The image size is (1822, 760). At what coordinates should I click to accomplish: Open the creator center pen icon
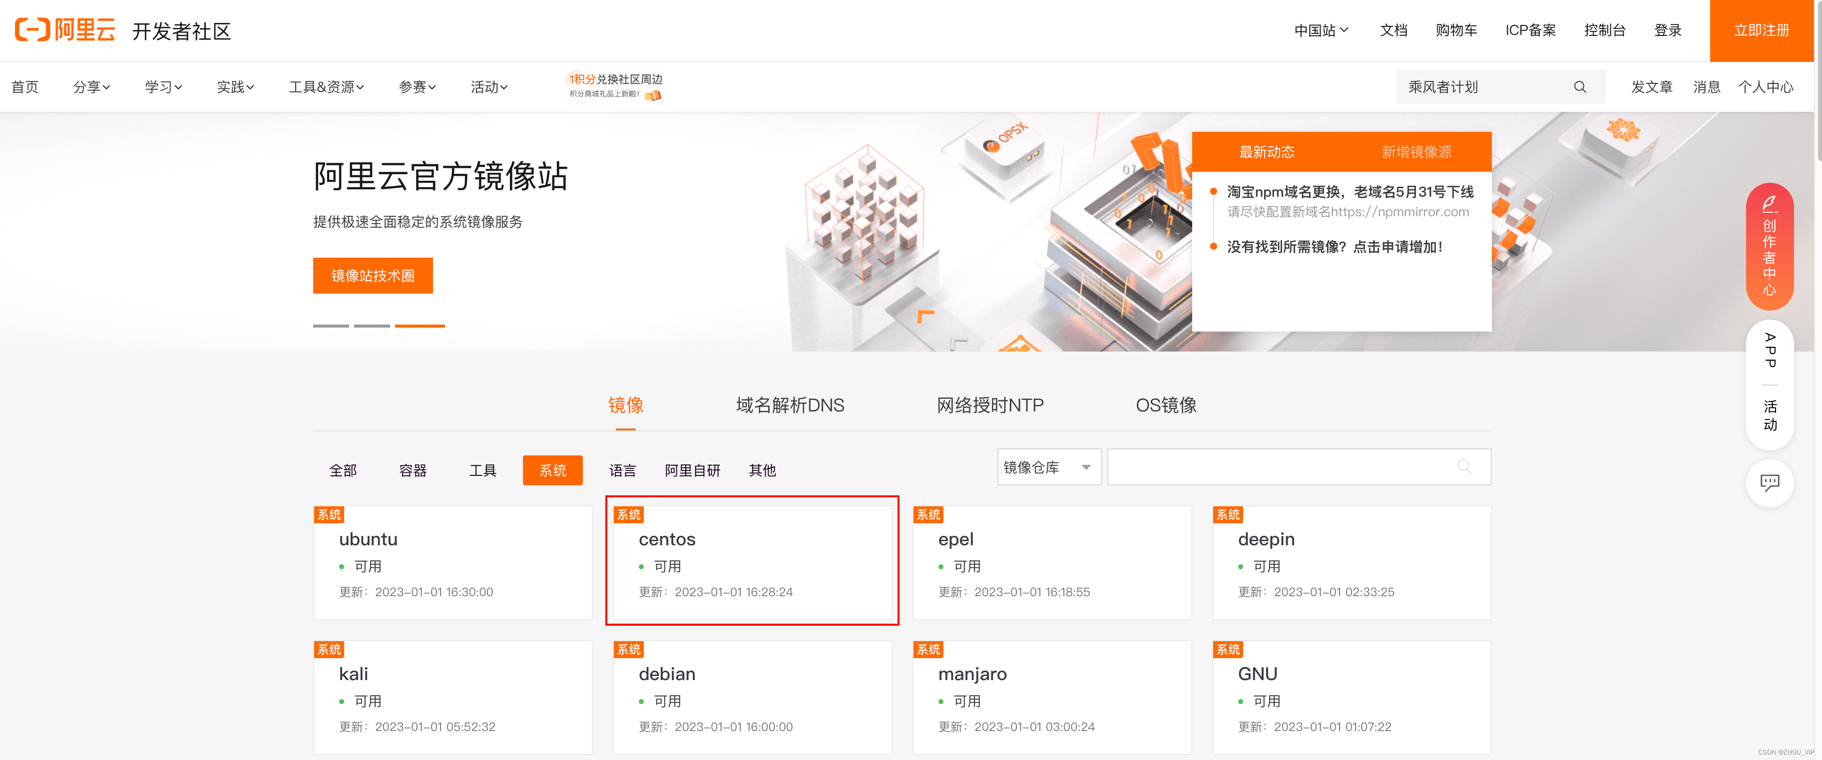tap(1769, 204)
